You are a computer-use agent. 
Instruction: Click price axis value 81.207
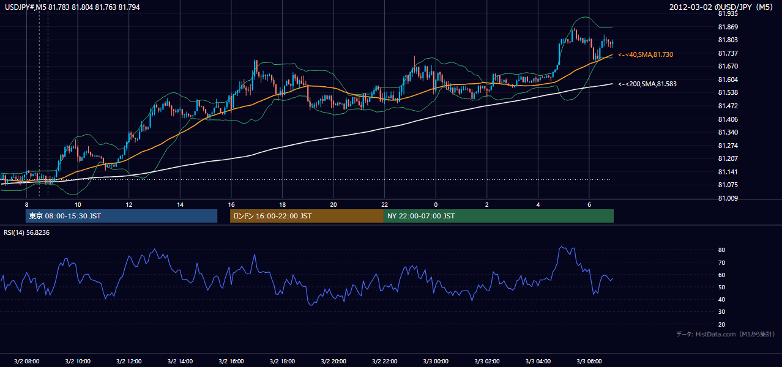click(x=728, y=159)
